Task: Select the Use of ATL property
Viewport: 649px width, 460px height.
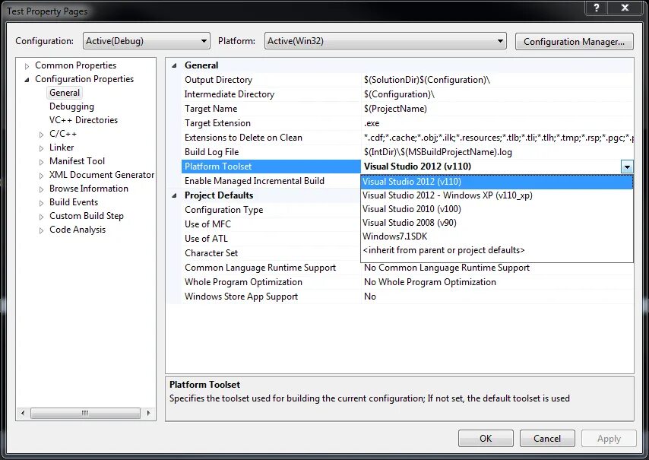Action: [x=271, y=239]
